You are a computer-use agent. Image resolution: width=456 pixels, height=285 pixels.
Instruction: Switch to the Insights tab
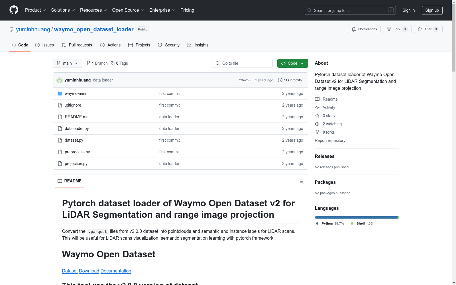point(198,45)
